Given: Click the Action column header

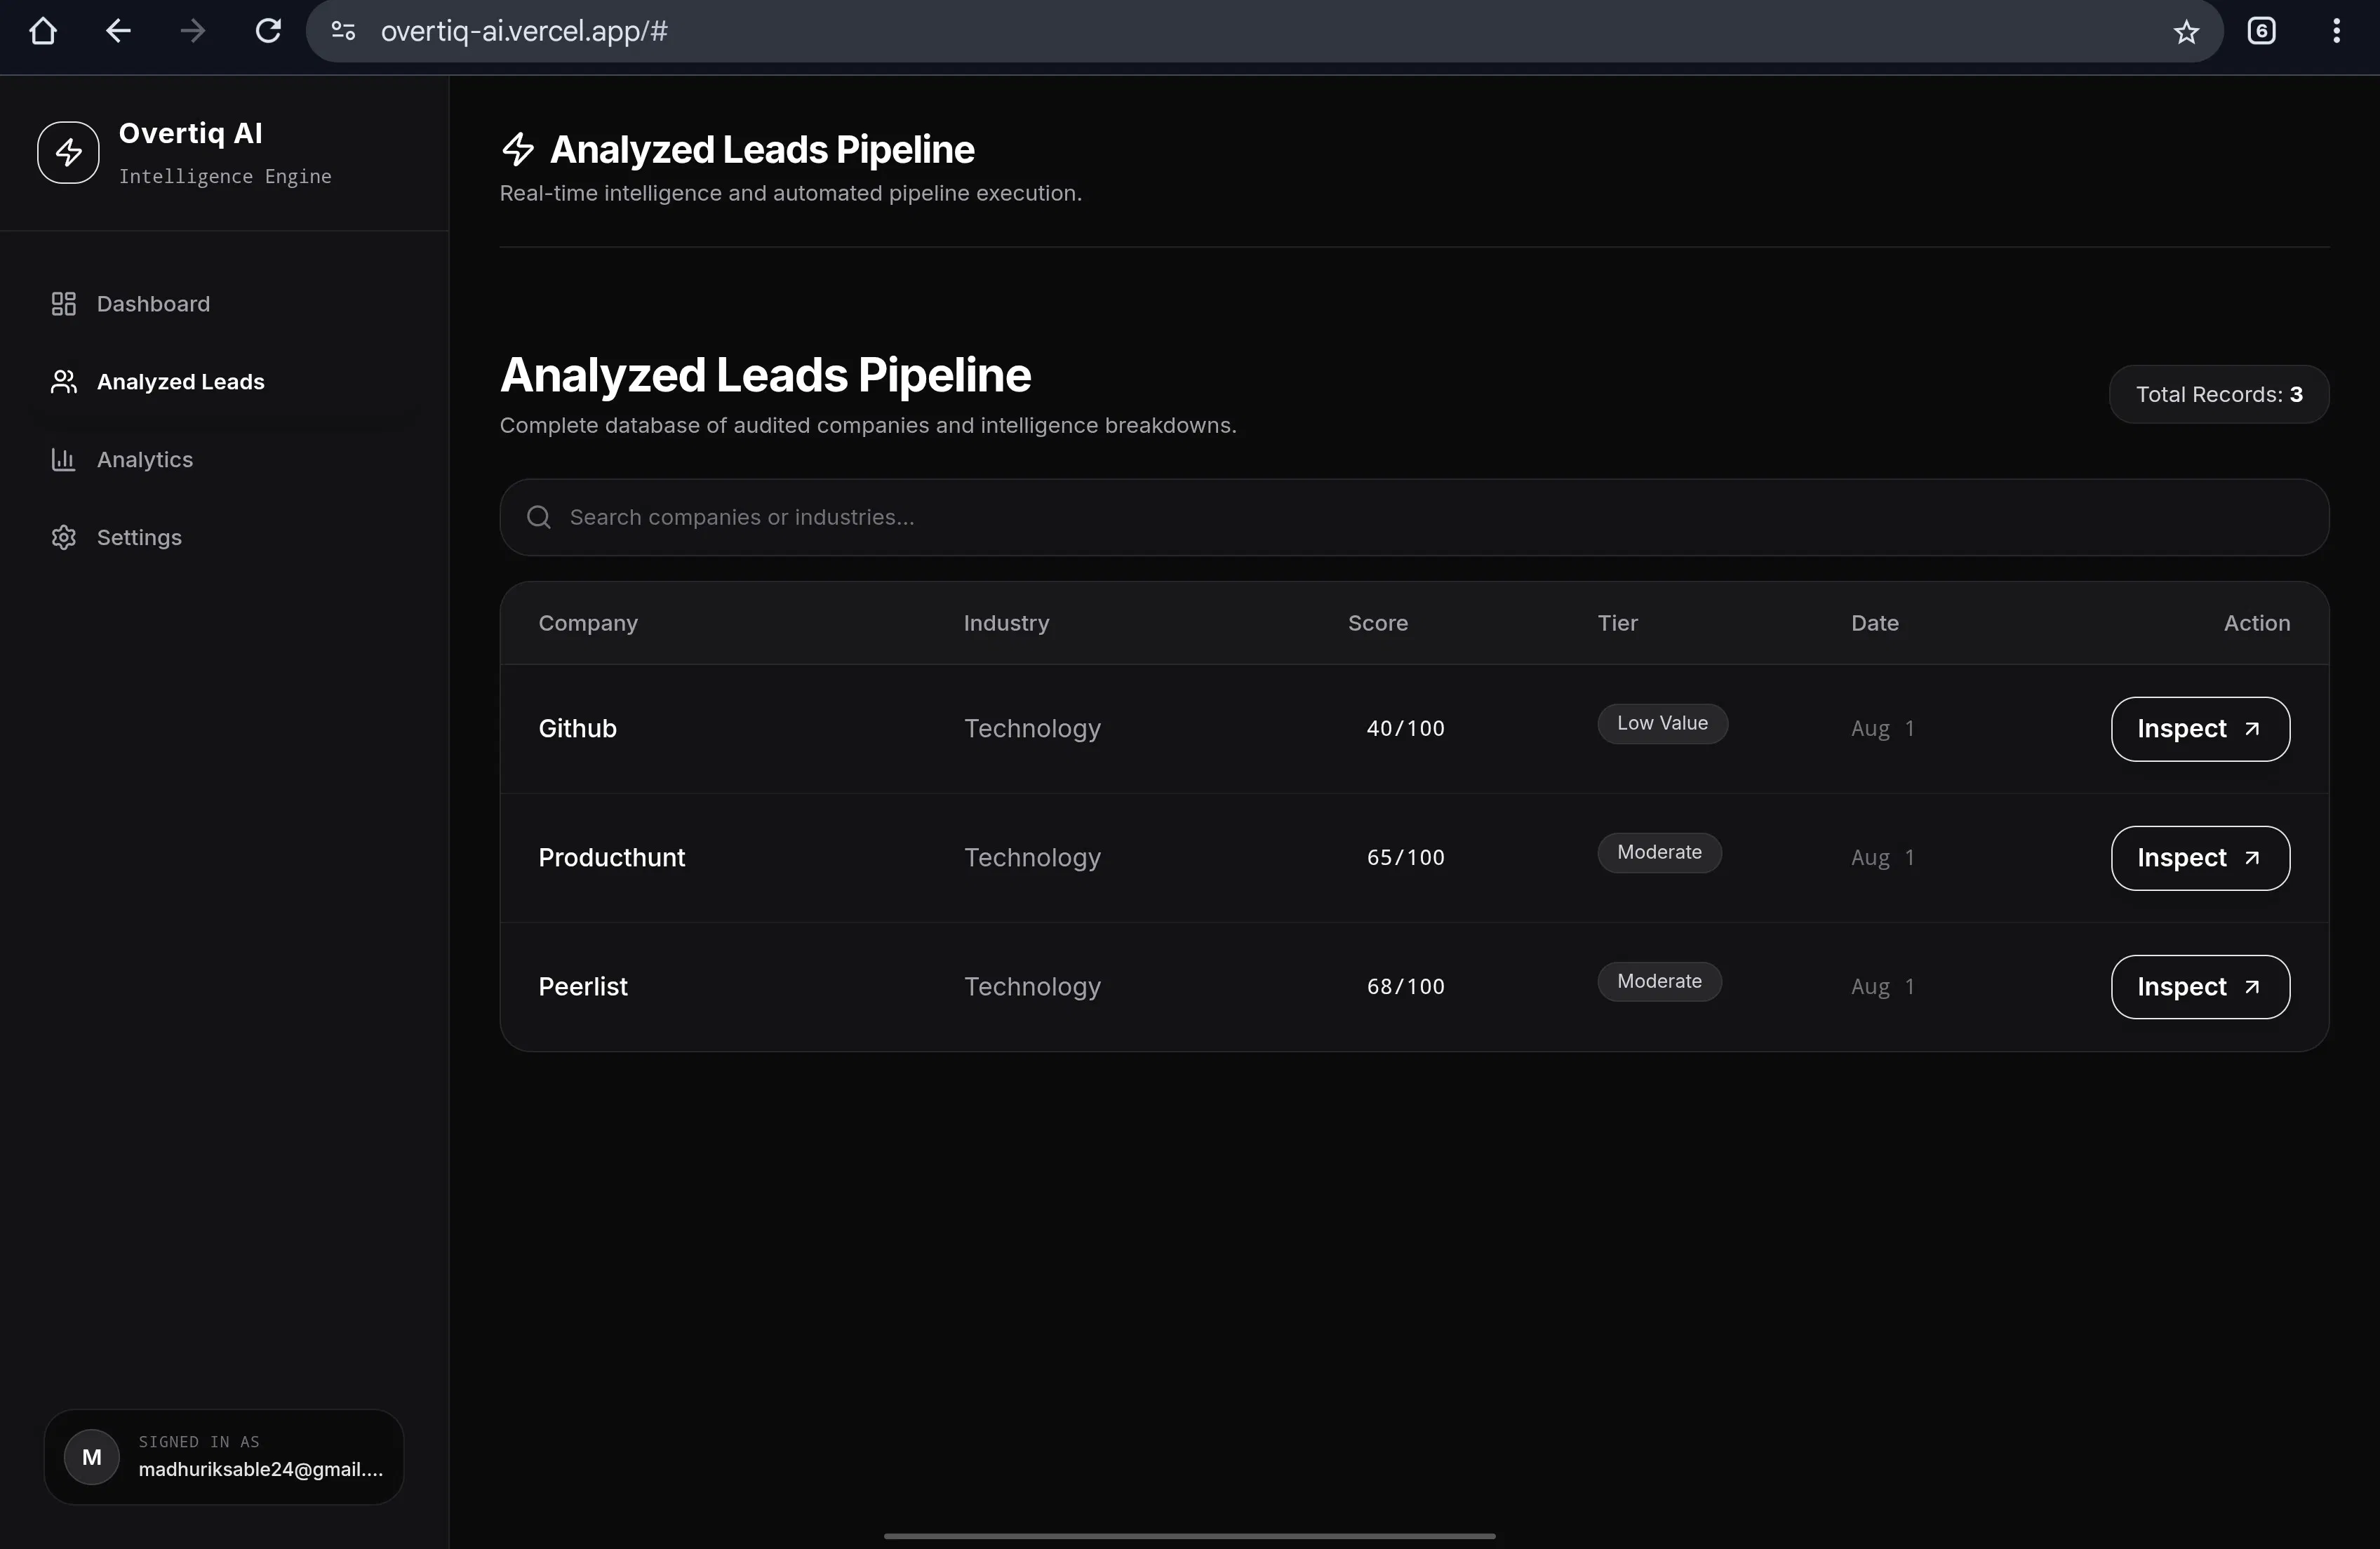Looking at the screenshot, I should click(x=2256, y=623).
